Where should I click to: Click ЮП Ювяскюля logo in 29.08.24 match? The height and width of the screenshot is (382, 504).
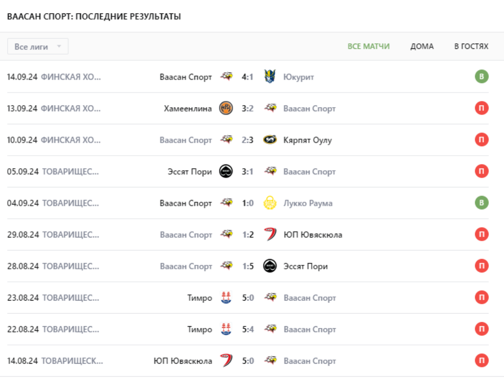click(270, 235)
